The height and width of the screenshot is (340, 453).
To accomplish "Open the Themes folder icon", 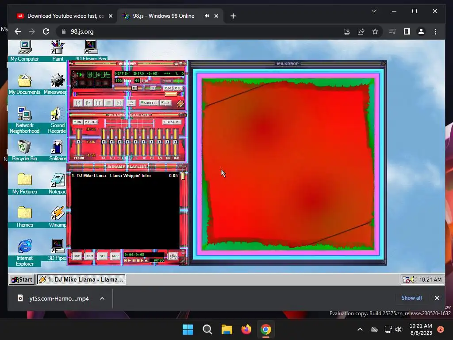I will (25, 217).
